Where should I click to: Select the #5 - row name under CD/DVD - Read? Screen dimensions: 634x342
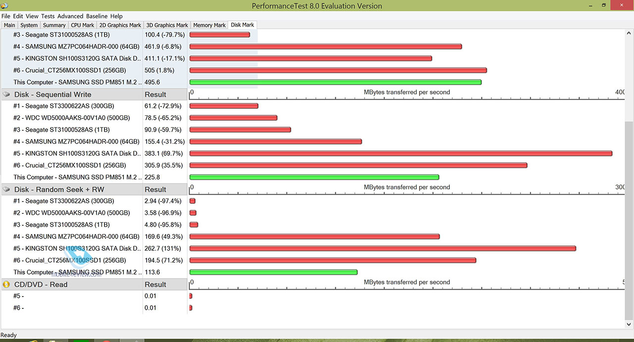18,296
